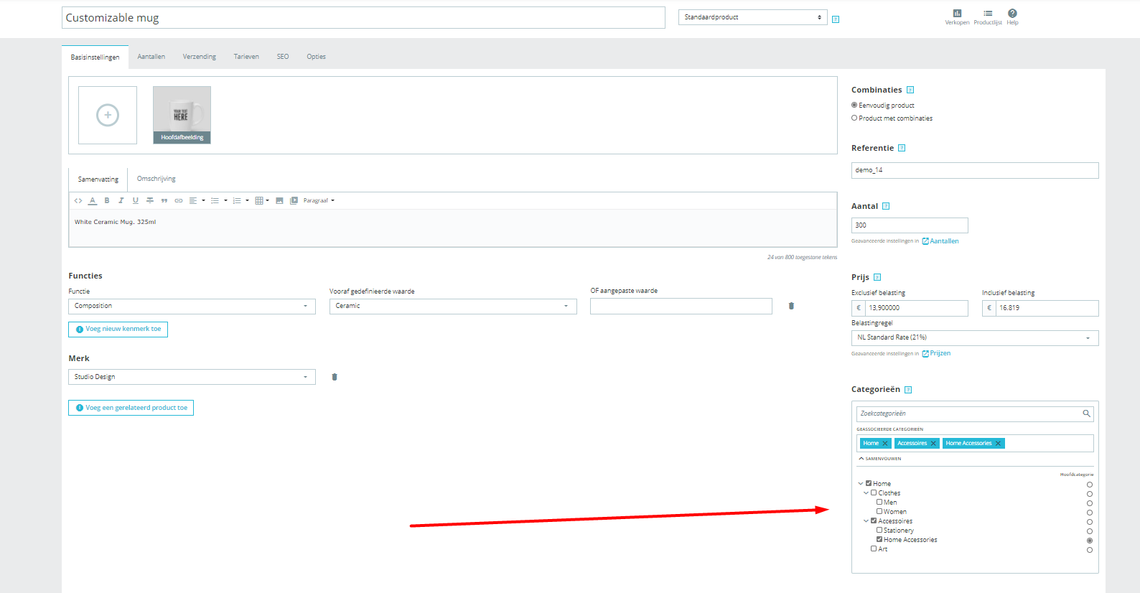
Task: Delete the Composition feature row
Action: [x=791, y=306]
